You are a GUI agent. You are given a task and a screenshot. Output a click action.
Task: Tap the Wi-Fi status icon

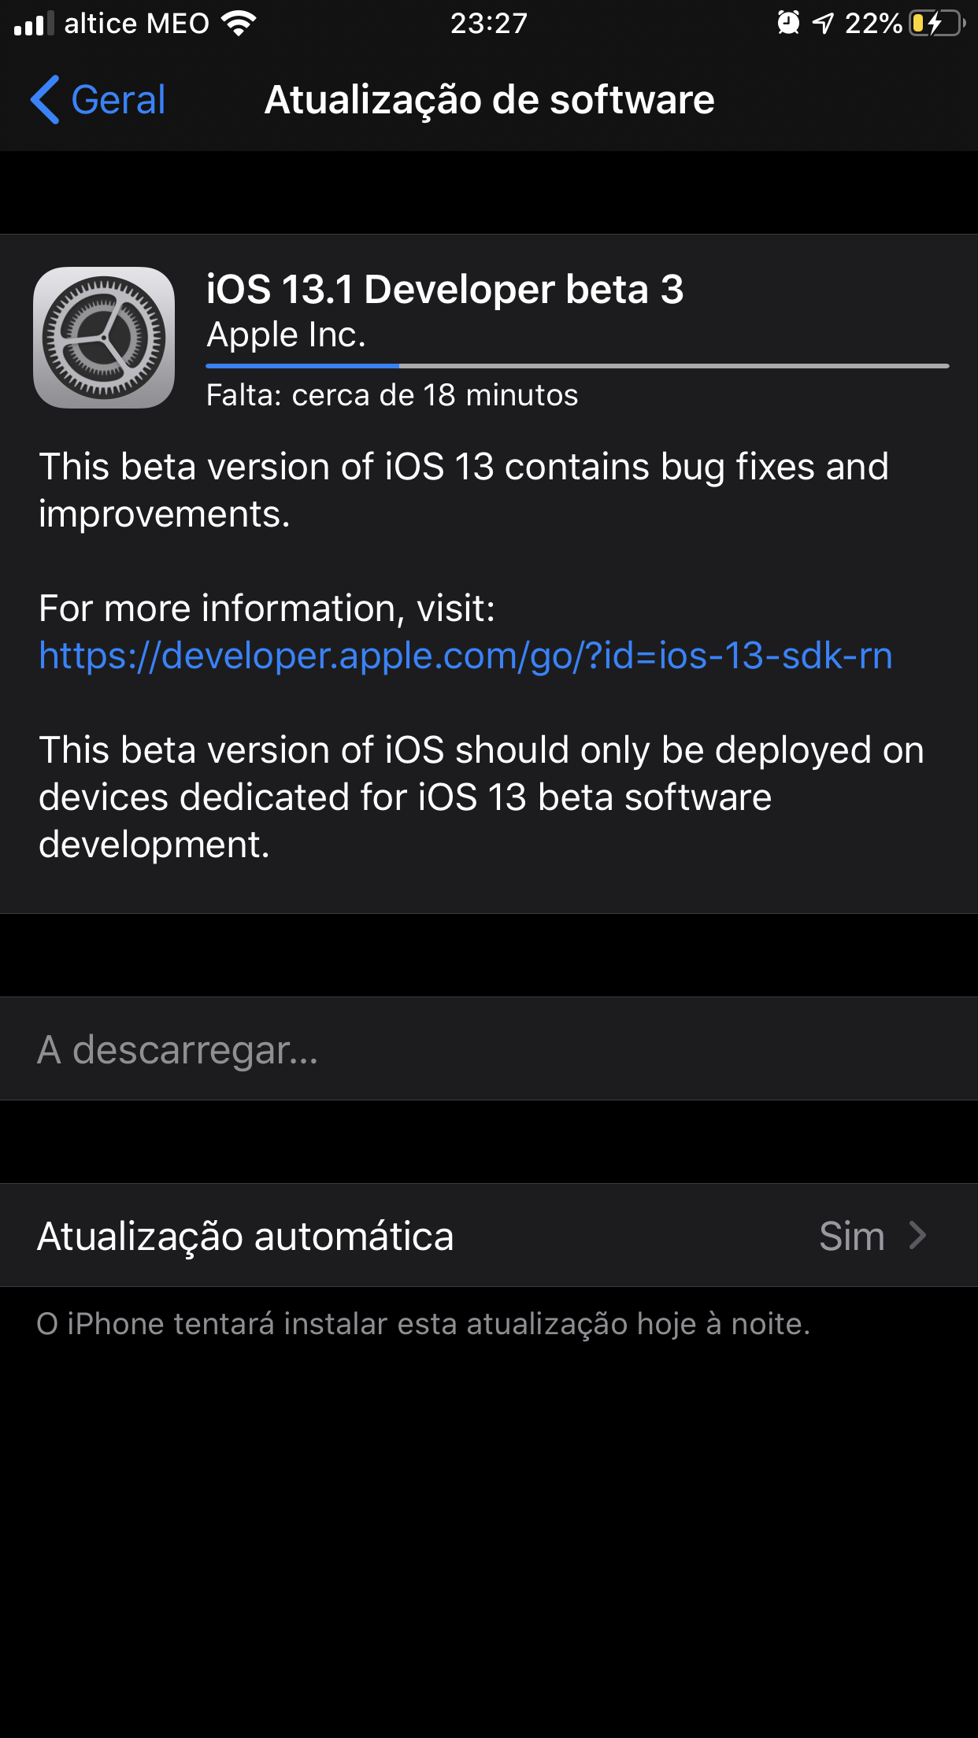[x=239, y=24]
